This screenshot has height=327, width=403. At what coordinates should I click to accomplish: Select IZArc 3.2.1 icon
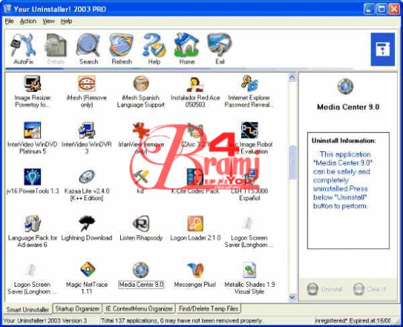[x=195, y=130]
